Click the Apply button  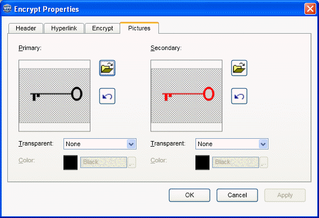(x=285, y=195)
